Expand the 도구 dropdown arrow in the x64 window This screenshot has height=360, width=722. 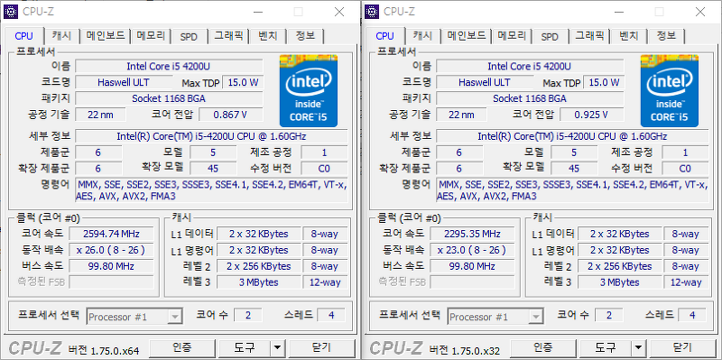[277, 347]
